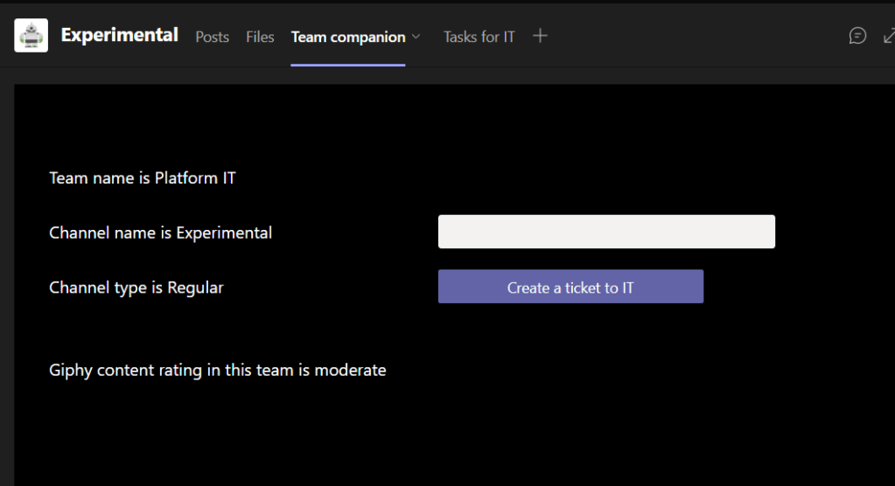The image size is (895, 486).
Task: Click the purple underline beneath Team companion
Action: pos(347,65)
